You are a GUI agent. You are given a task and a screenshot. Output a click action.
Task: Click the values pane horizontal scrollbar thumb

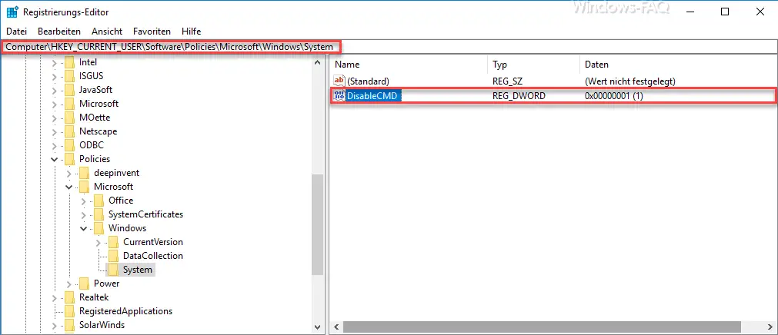pyautogui.click(x=542, y=327)
